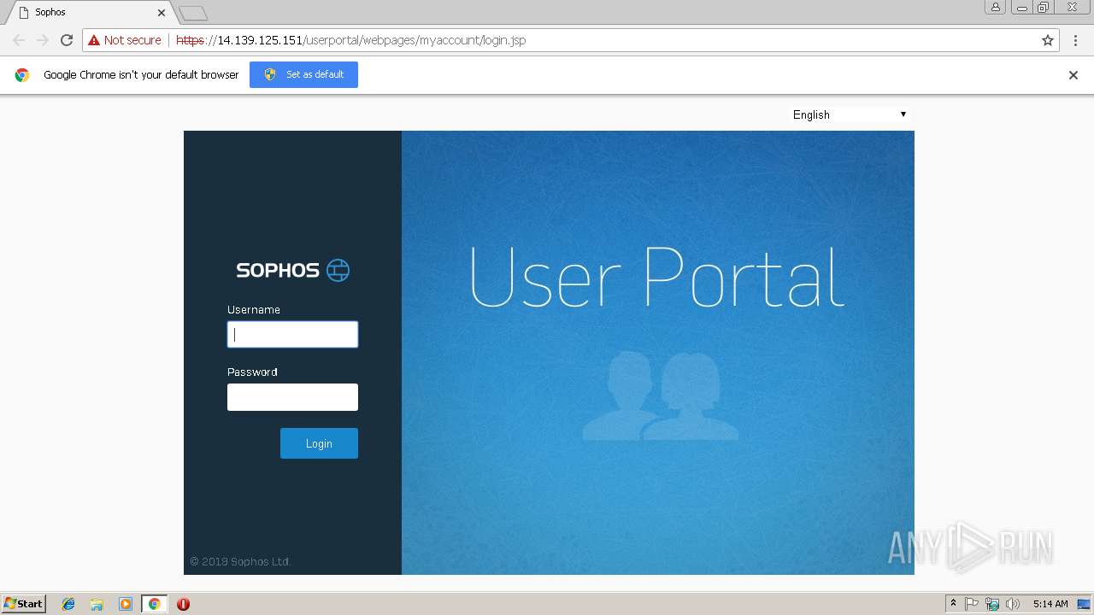Reload the page with refresh icon
The image size is (1094, 615).
[67, 40]
